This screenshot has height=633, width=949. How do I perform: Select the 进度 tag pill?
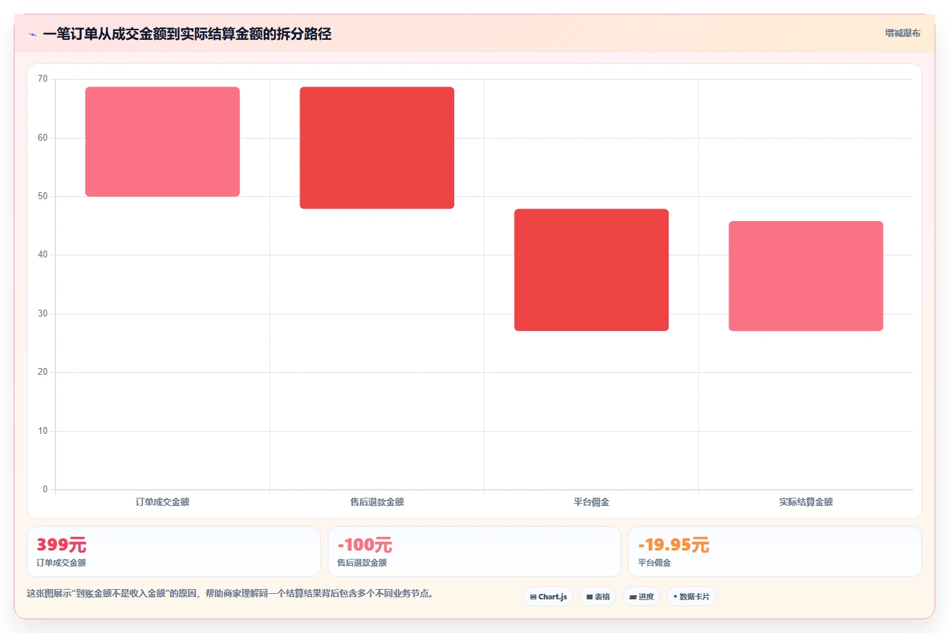click(641, 597)
